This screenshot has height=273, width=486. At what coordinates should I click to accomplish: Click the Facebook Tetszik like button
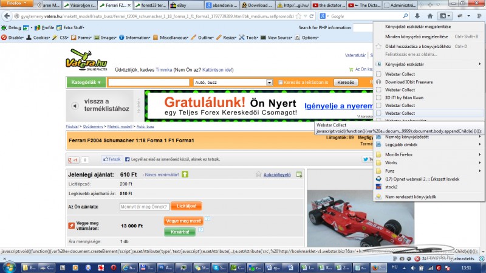point(112,159)
